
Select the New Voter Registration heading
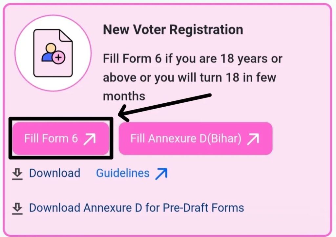pyautogui.click(x=173, y=30)
